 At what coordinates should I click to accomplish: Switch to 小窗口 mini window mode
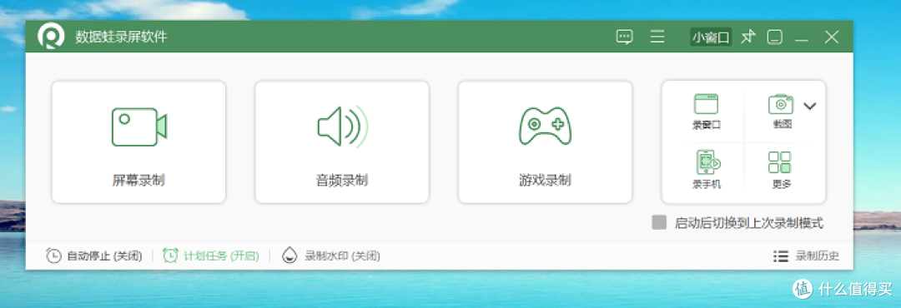[x=711, y=37]
